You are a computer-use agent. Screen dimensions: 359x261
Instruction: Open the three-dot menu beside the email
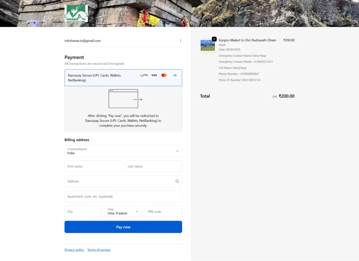181,41
